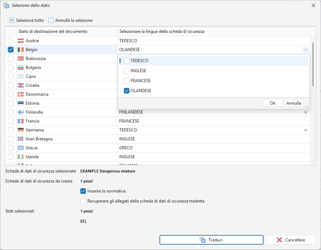The height and width of the screenshot is (250, 321).
Task: Click Annulla in the language popup
Action: [x=294, y=103]
